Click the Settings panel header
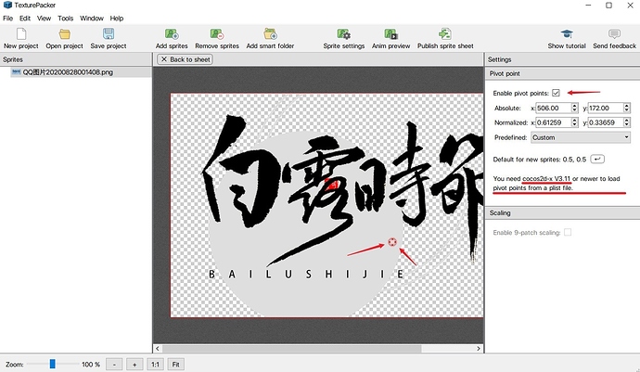This screenshot has width=640, height=372. point(562,59)
